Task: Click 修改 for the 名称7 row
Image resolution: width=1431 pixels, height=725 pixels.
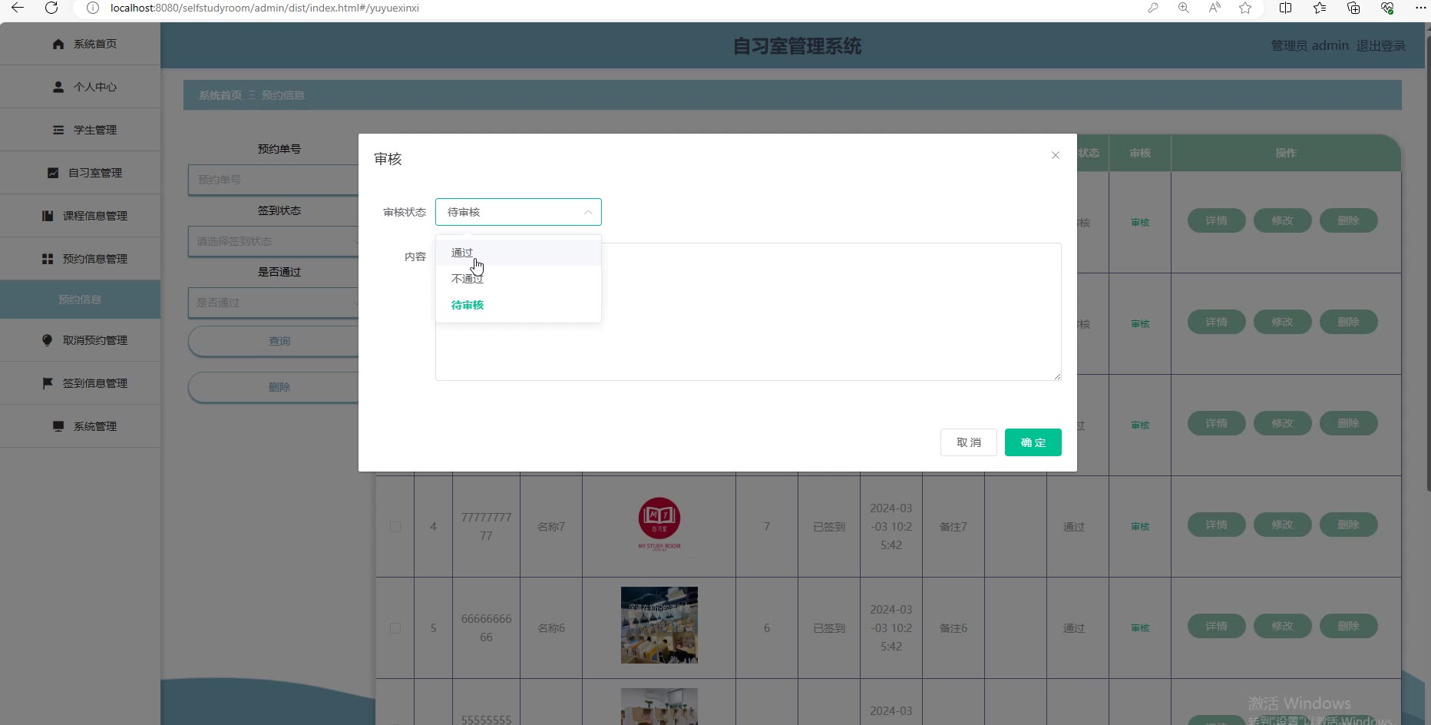Action: tap(1282, 525)
